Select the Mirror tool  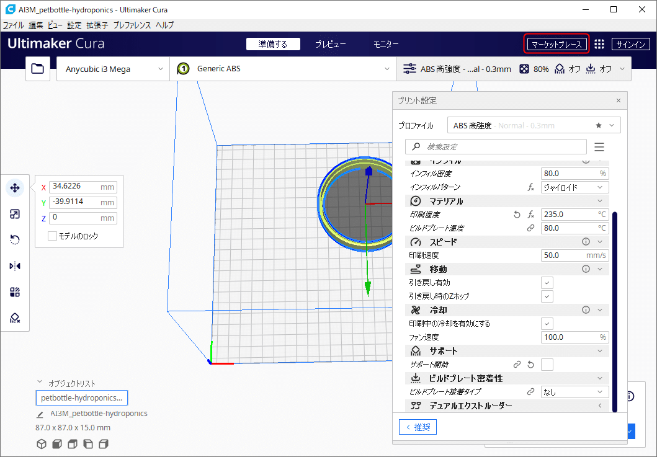pos(15,266)
